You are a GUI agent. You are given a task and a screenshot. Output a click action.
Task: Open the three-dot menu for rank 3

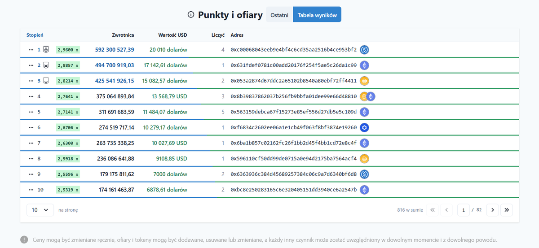tap(31, 81)
